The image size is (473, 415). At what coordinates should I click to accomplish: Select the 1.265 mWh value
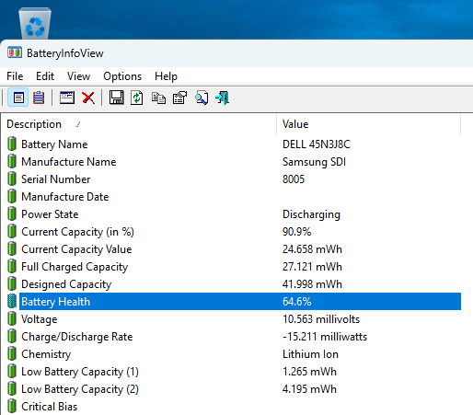pyautogui.click(x=309, y=372)
